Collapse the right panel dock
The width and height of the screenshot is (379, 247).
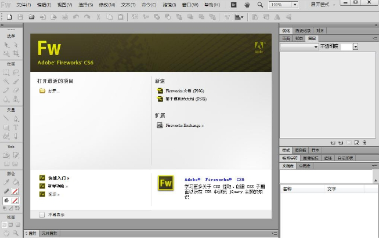click(376, 25)
